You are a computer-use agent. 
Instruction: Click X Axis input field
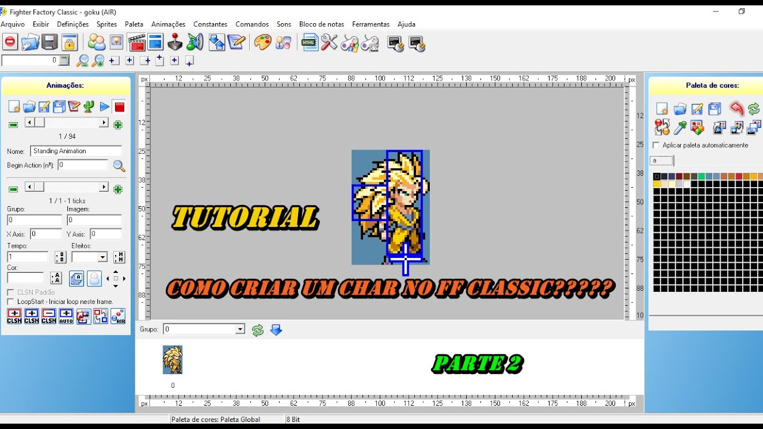click(45, 234)
